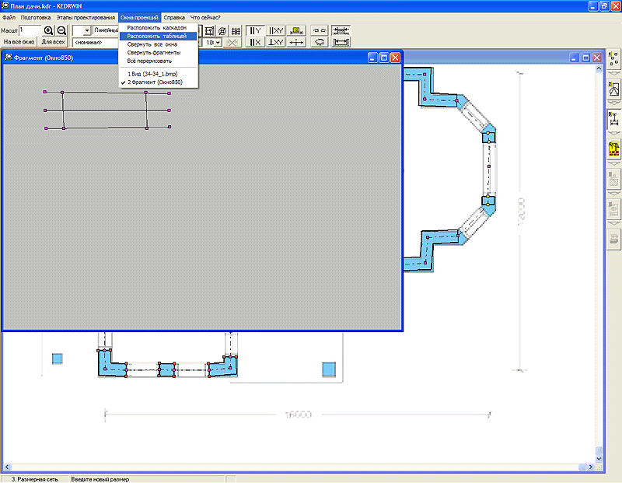Viewport: 622px width, 483px height.
Task: Click the <номинал> input field
Action: click(95, 42)
